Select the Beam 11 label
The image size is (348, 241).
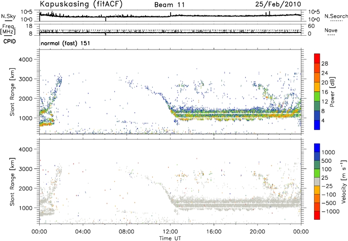pos(170,5)
